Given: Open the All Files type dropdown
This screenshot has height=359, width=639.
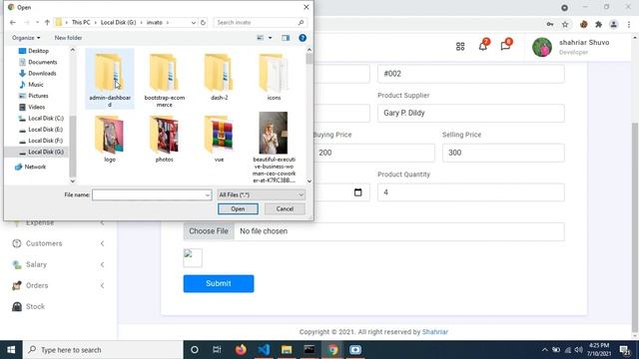Looking at the screenshot, I should pos(261,195).
